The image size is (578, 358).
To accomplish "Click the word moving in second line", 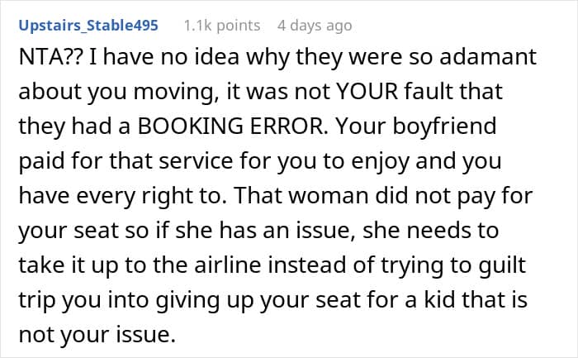I will [173, 93].
